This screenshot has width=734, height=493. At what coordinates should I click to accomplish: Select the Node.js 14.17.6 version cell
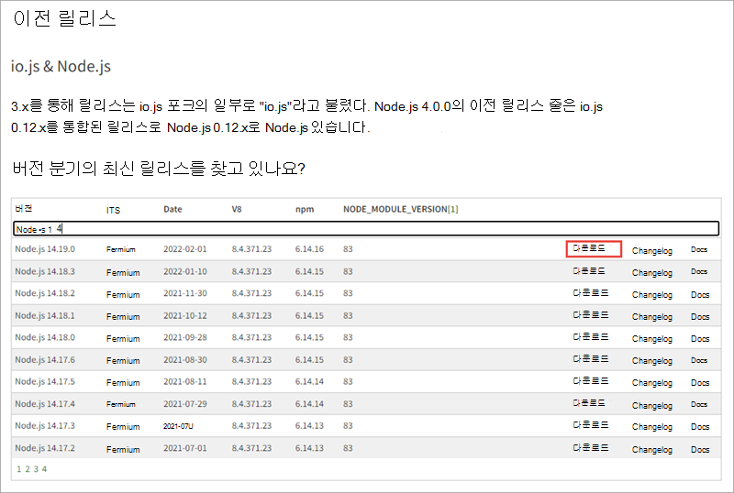[x=45, y=360]
